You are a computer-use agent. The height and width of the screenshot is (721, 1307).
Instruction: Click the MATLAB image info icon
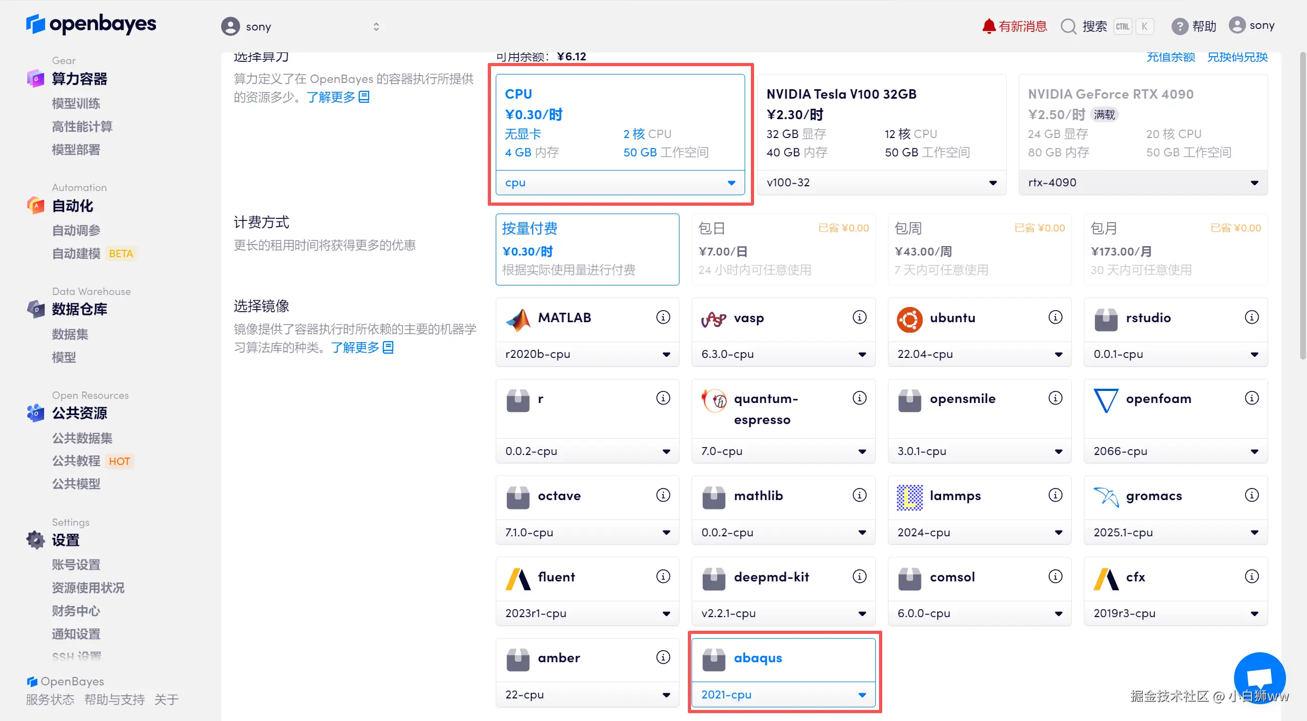pos(663,317)
